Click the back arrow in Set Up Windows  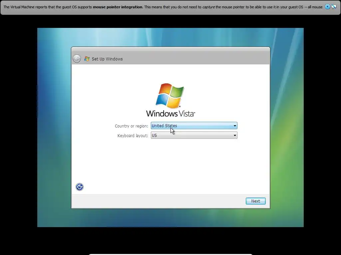(x=77, y=58)
